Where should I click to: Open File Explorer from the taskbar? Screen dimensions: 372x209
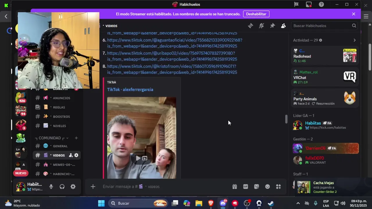pyautogui.click(x=199, y=203)
